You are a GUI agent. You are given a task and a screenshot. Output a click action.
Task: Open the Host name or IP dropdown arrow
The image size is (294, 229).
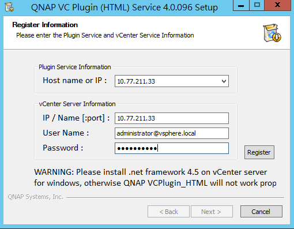pyautogui.click(x=224, y=81)
